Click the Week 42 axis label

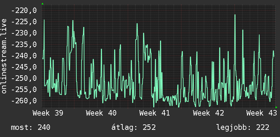coord(208,113)
